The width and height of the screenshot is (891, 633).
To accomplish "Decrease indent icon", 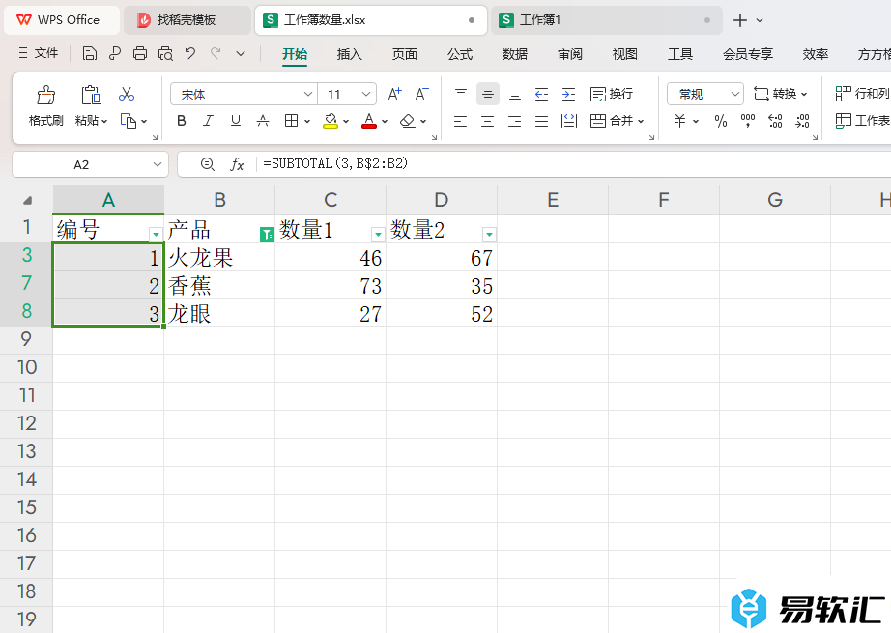I will [x=541, y=94].
